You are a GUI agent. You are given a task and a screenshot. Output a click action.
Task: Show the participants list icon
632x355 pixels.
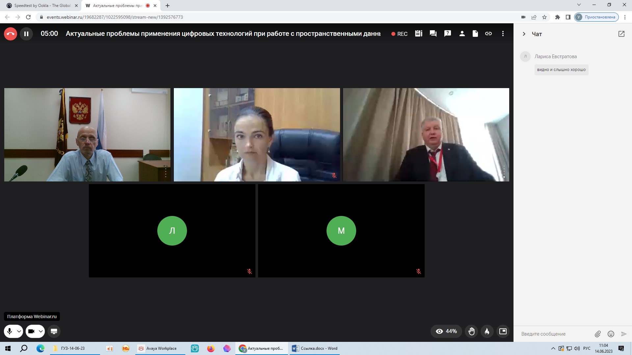tap(462, 34)
